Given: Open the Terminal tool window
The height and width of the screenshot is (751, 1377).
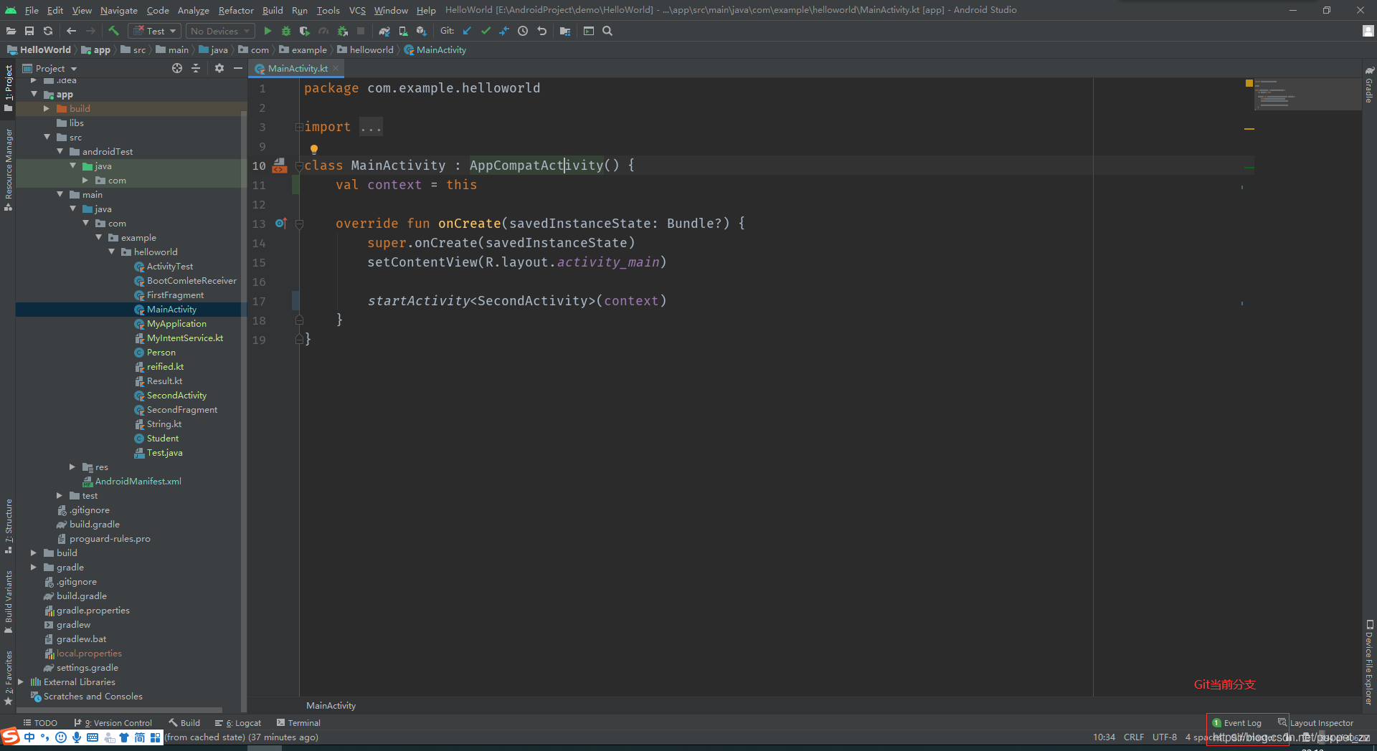Looking at the screenshot, I should pyautogui.click(x=298, y=723).
